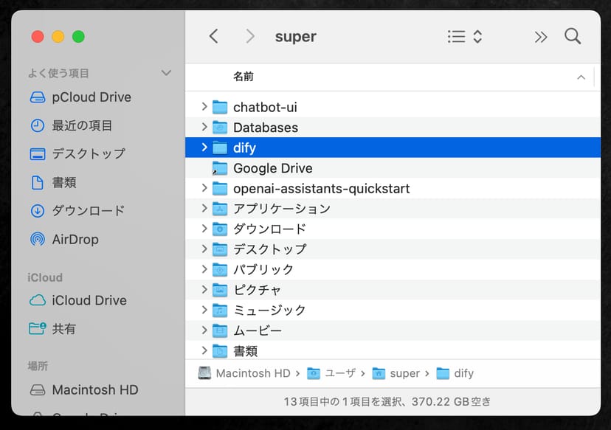This screenshot has width=611, height=430.
Task: Select the openai-assistants-quickstart folder
Action: point(321,189)
